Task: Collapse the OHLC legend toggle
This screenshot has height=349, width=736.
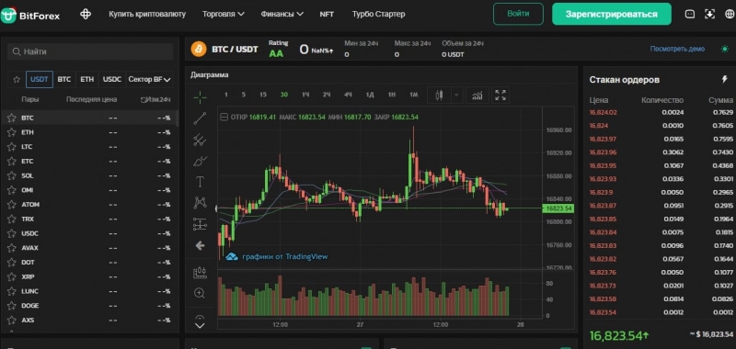Action: click(224, 118)
